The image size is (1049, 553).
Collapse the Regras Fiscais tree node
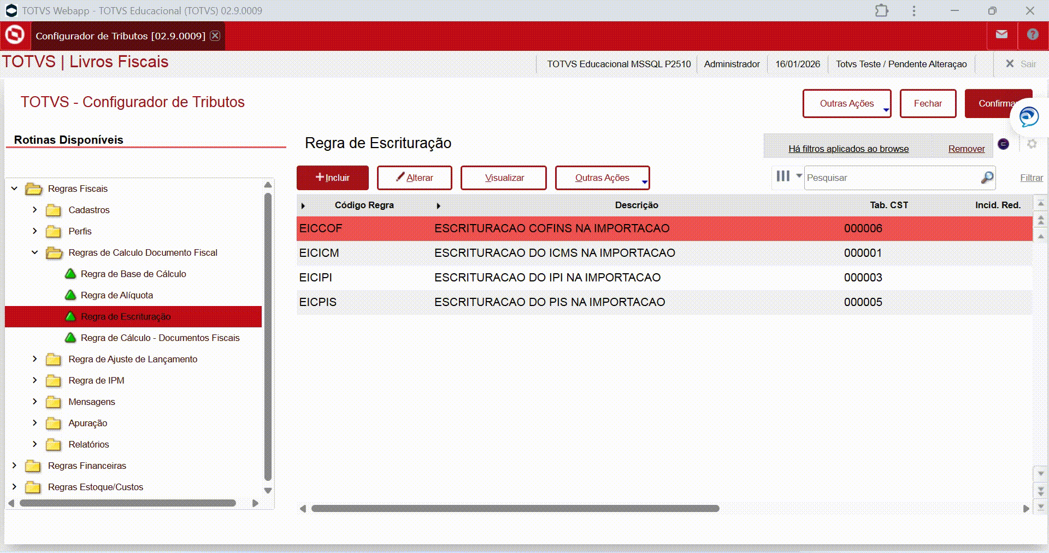14,188
